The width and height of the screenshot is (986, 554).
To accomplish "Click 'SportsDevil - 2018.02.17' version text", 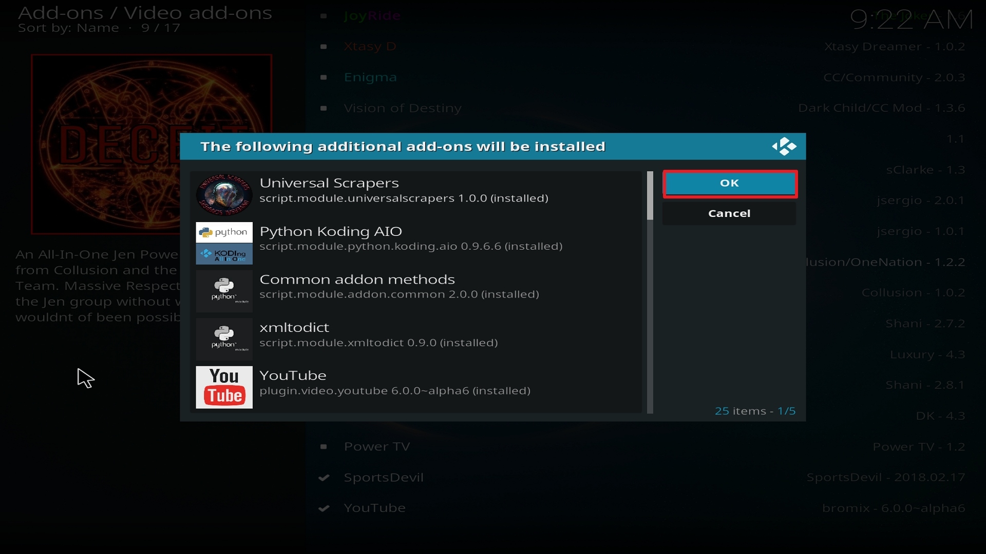I will [886, 478].
